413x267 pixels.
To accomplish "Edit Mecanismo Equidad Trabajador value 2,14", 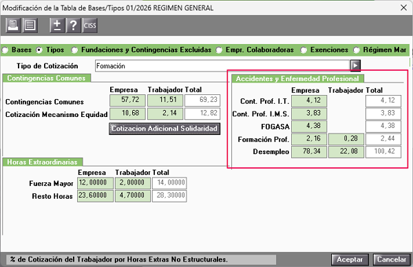I will click(x=165, y=114).
